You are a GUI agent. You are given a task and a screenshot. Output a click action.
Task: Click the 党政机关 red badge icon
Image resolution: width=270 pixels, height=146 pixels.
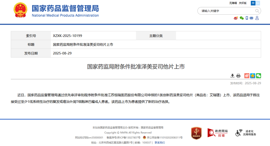tap(196, 133)
